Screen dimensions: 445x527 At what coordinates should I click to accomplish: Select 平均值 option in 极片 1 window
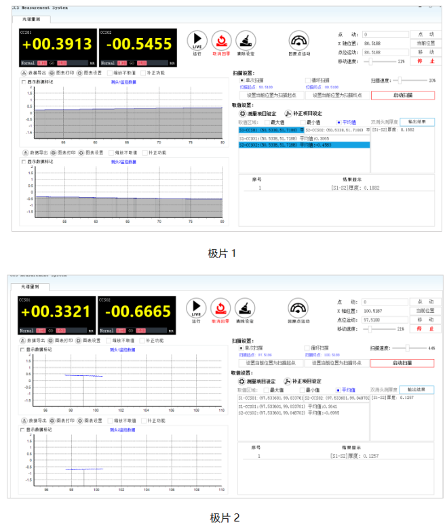pos(338,123)
